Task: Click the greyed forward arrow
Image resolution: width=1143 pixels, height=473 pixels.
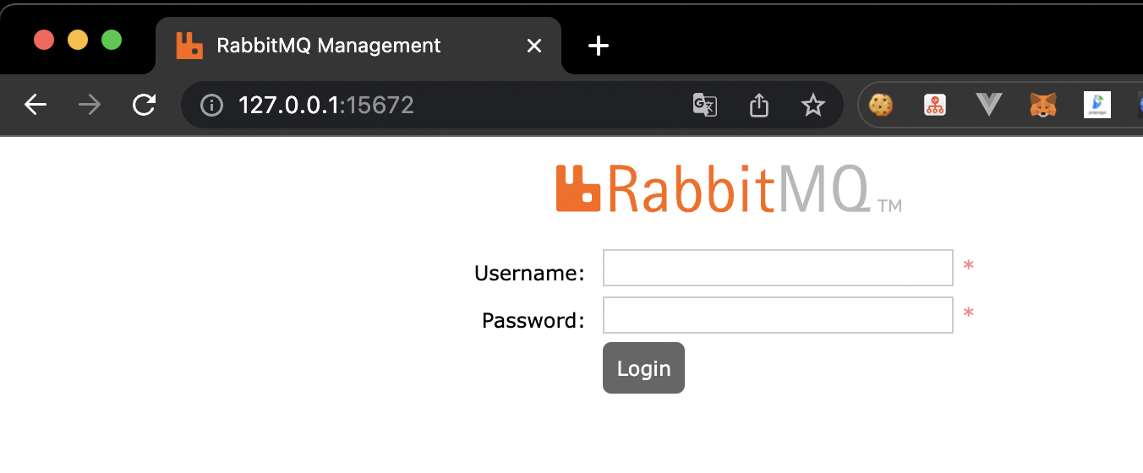Action: click(90, 105)
